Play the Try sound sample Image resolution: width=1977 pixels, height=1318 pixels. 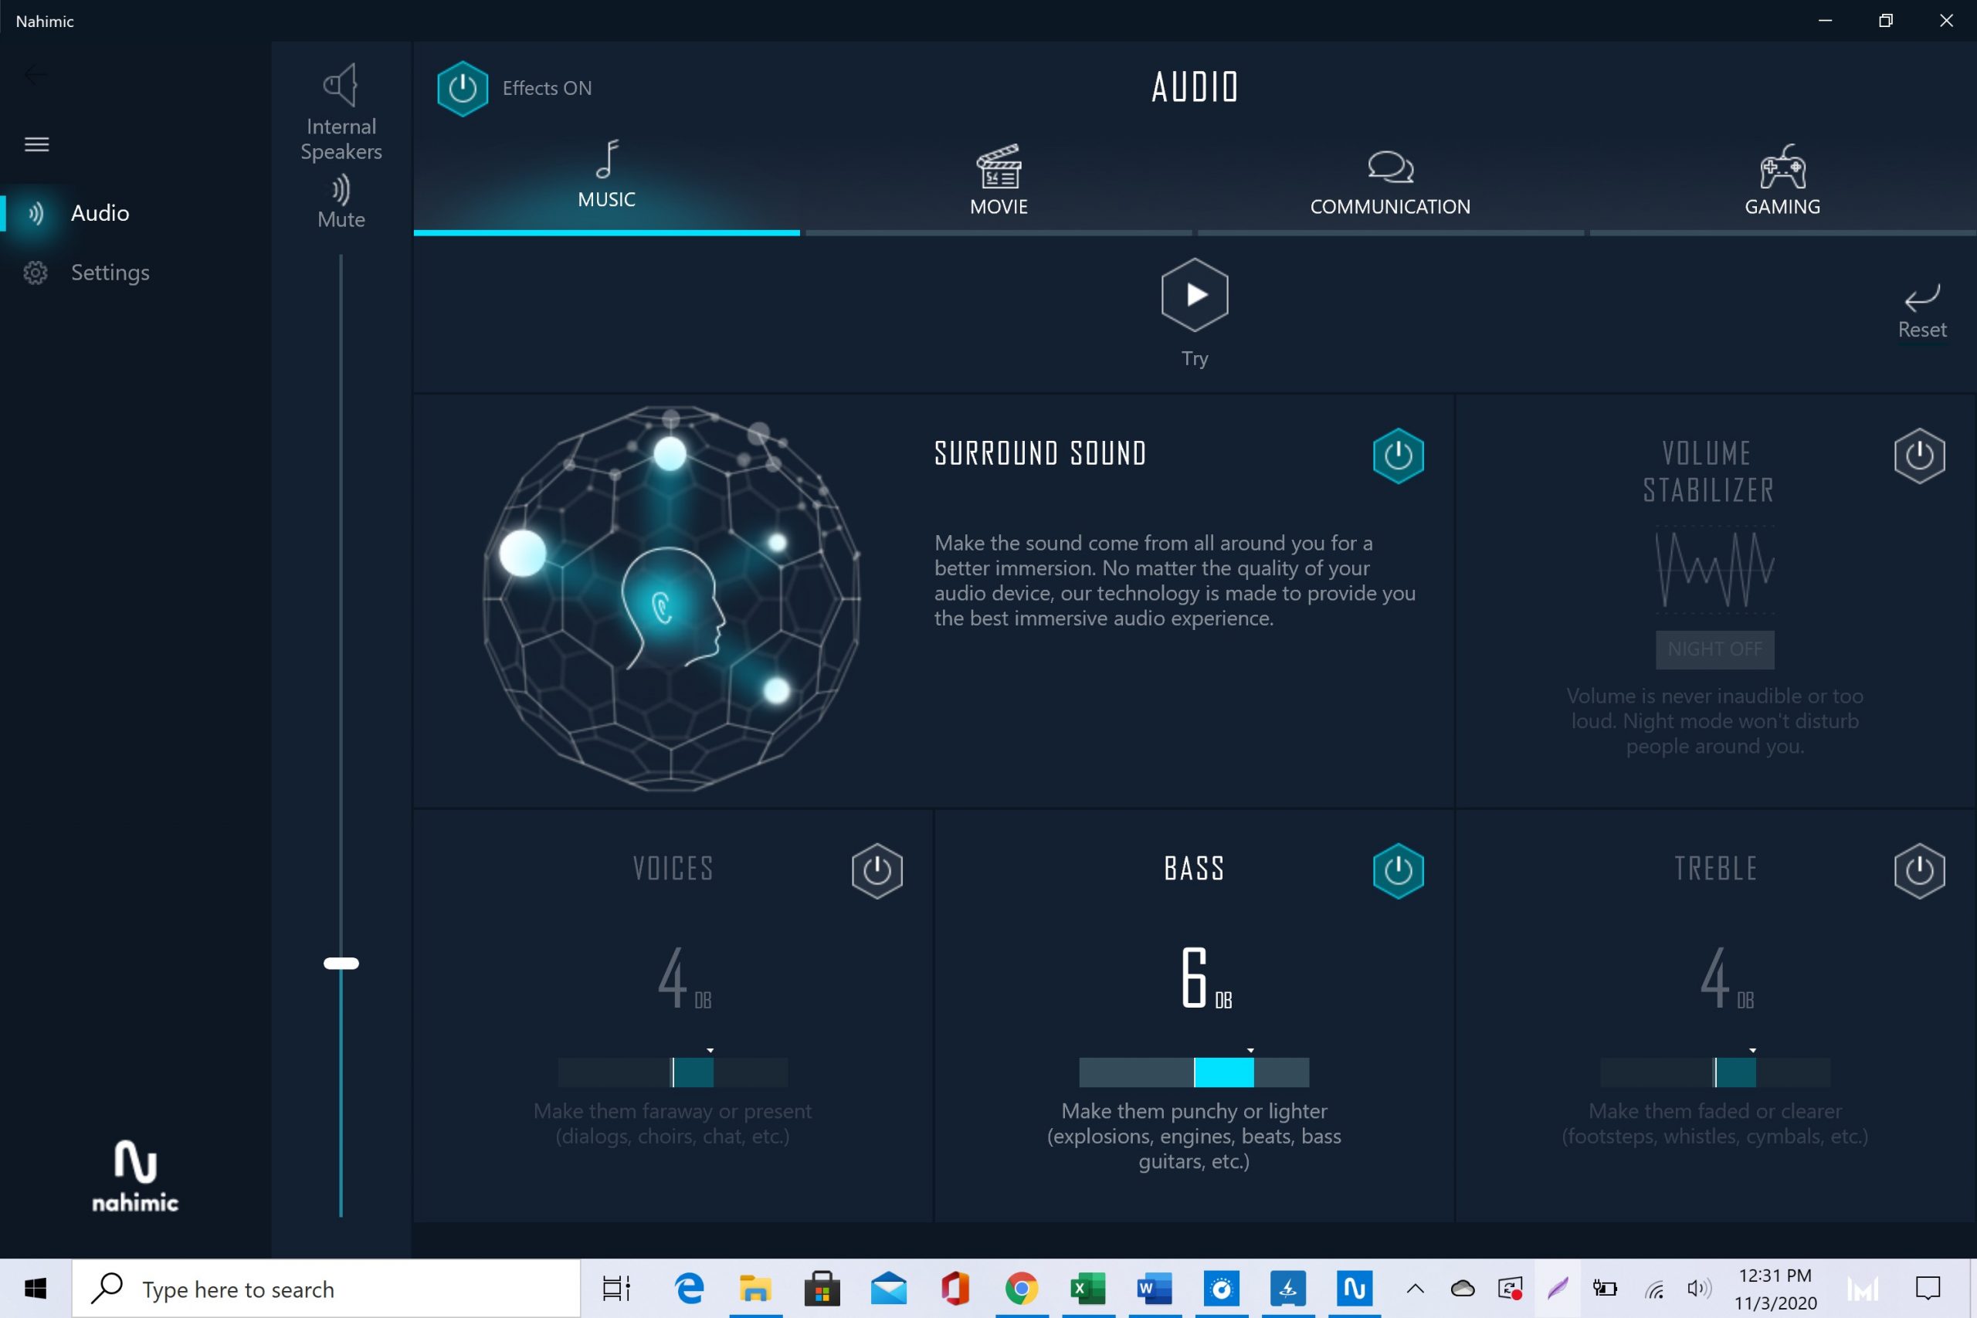click(1194, 295)
